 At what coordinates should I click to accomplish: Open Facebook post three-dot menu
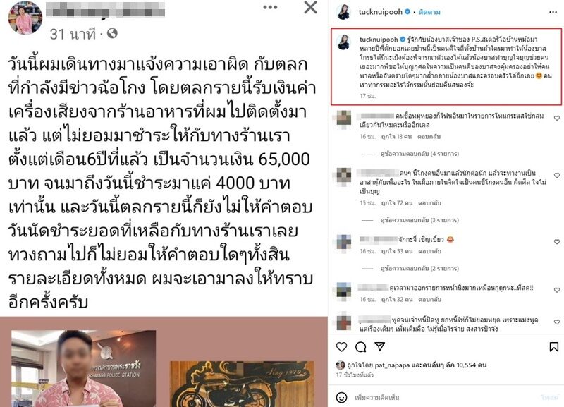[x=270, y=7]
